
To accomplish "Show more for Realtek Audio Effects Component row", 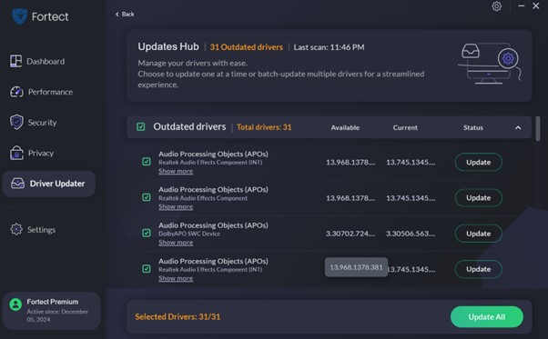I will (x=176, y=207).
